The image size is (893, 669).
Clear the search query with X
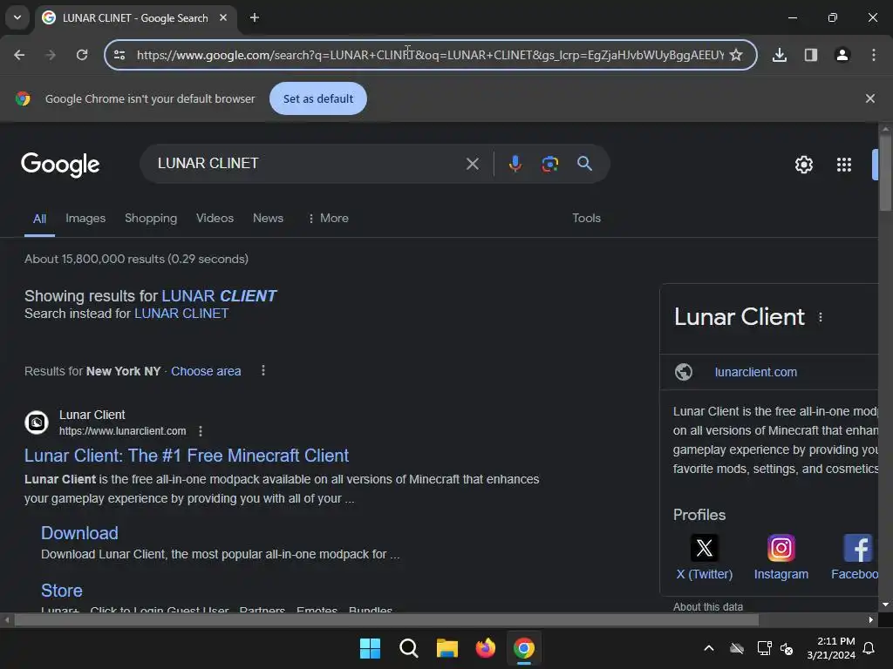[472, 164]
